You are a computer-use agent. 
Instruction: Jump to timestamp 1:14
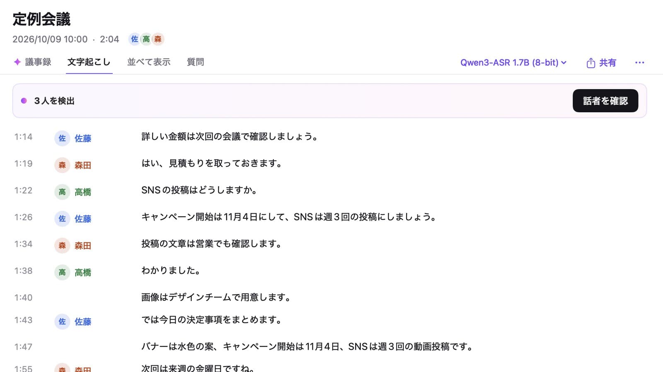pos(23,137)
